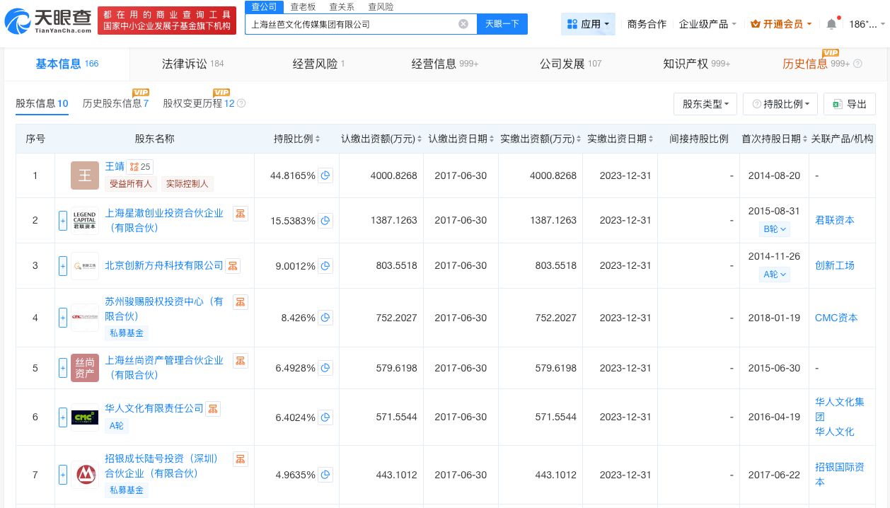
Task: Click the question-mark help icon next to 股权变更历程
Action: [241, 103]
